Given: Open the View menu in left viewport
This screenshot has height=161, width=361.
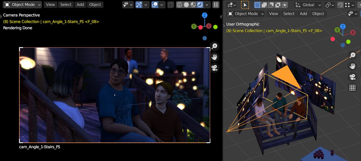Looking at the screenshot, I should tap(50, 5).
